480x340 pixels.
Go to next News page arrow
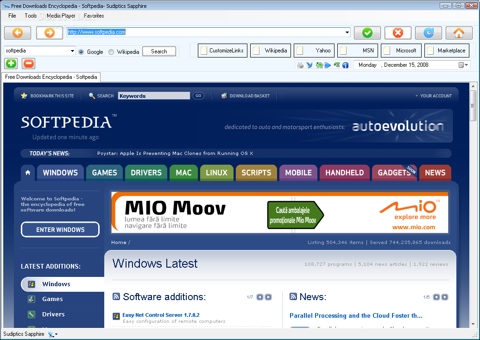tap(445, 297)
